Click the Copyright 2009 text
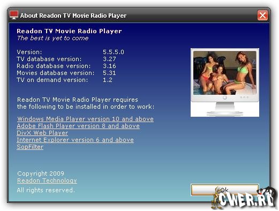This screenshot has height=211, width=279. (x=41, y=174)
